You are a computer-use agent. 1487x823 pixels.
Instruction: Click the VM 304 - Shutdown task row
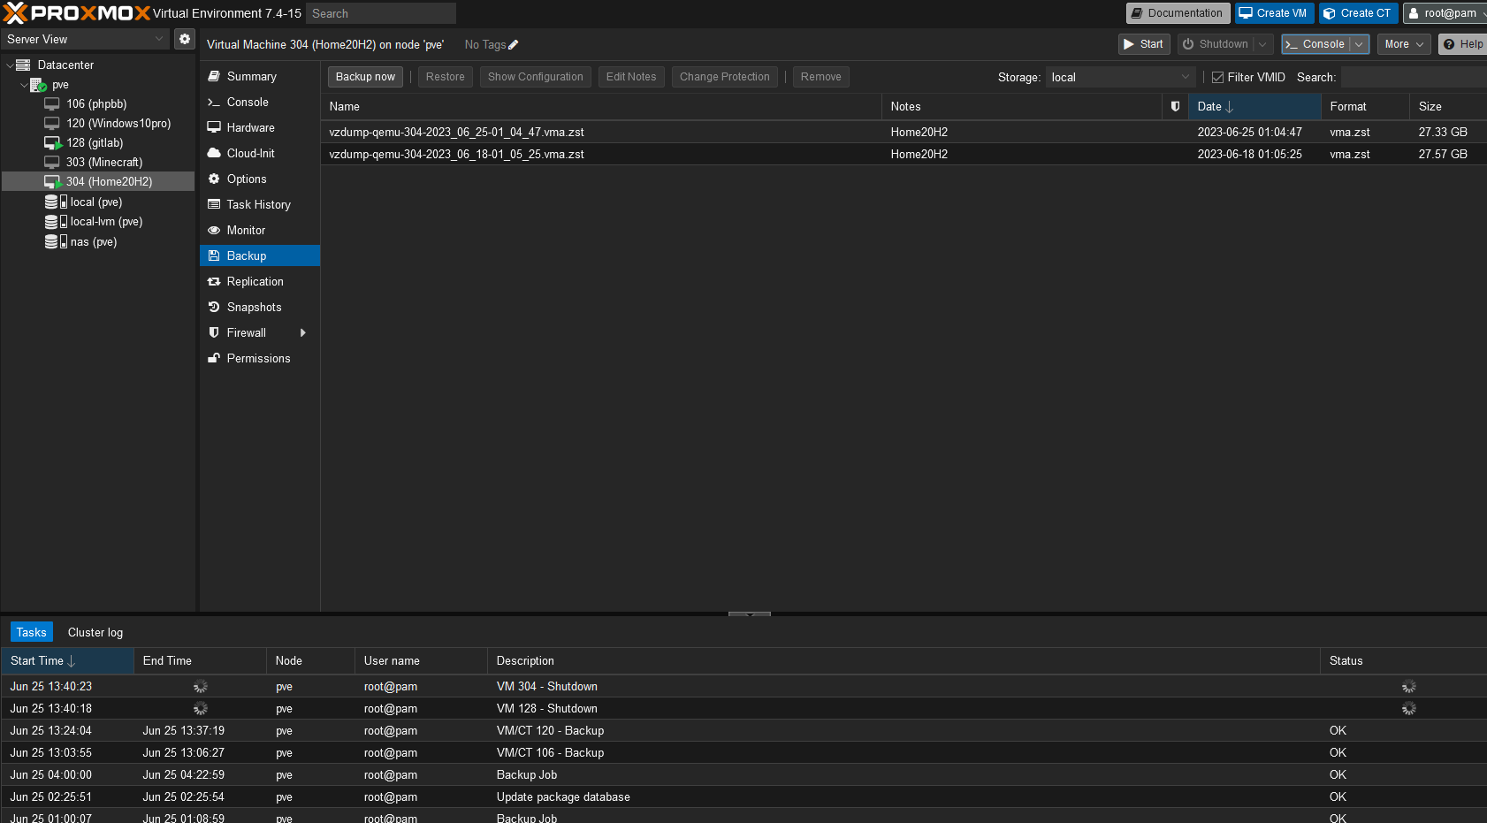coord(743,686)
